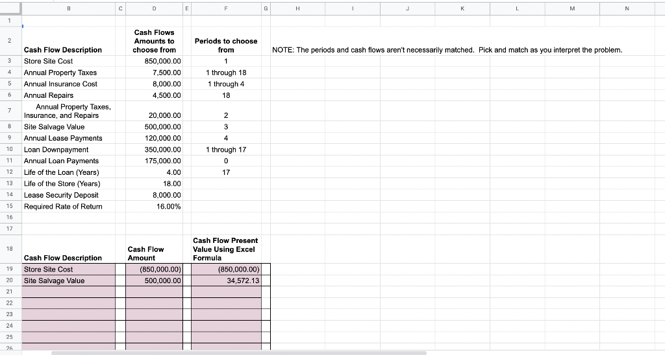The width and height of the screenshot is (665, 355).
Task: Click the 500,000.00 amount in row 20
Action: [x=155, y=281]
